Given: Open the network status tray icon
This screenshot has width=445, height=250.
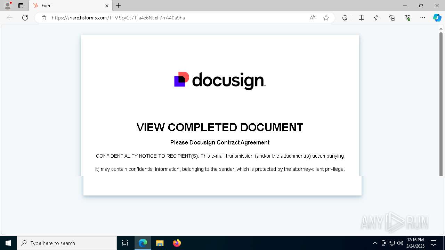Looking at the screenshot, I should (x=392, y=243).
